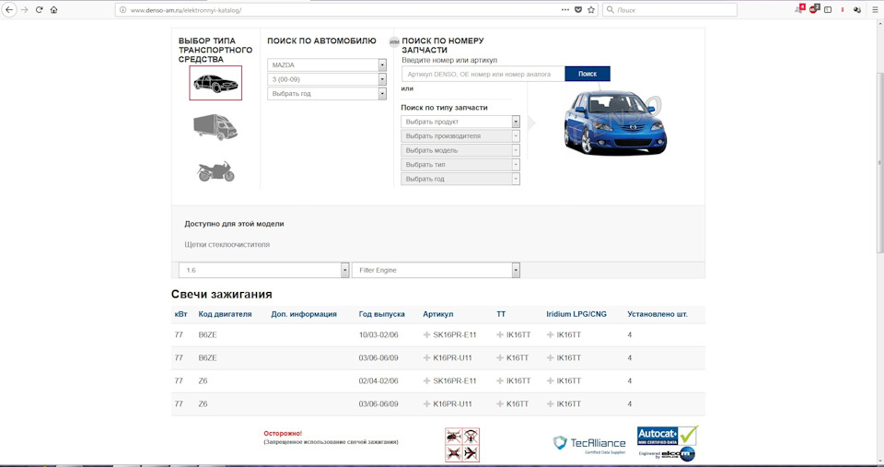Open the 'Выбрать год' dropdown under car search
This screenshot has height=467, width=884.
326,94
